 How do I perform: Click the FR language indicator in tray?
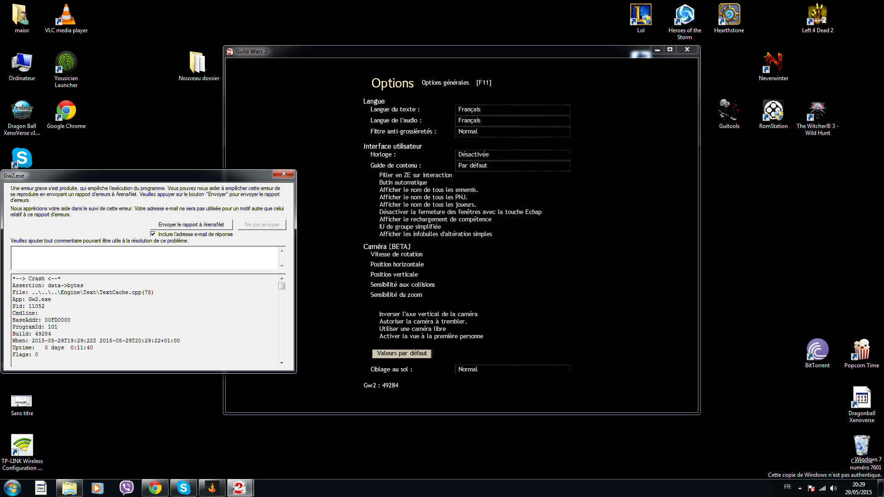[787, 487]
